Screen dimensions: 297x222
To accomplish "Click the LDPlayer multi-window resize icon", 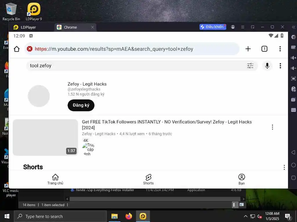I will 253,27.
